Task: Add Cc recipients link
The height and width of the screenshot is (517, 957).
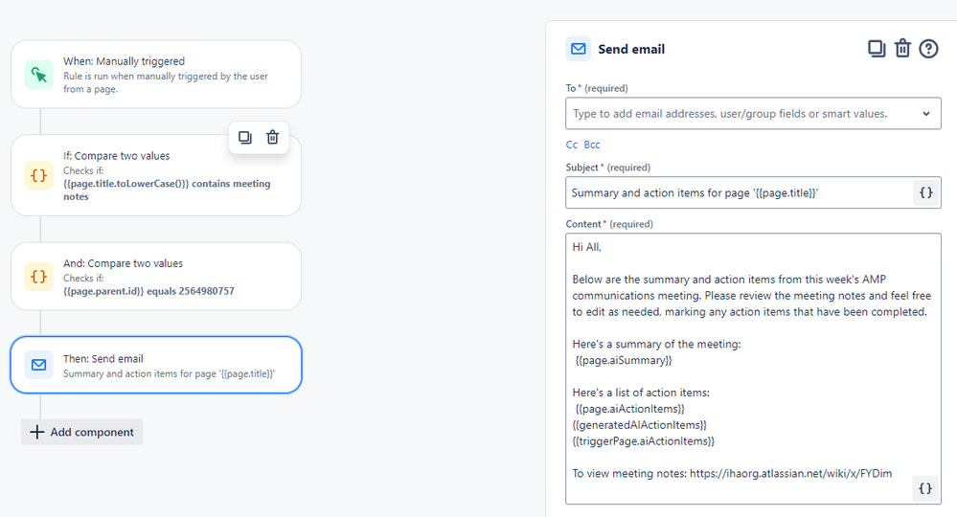Action: tap(571, 145)
